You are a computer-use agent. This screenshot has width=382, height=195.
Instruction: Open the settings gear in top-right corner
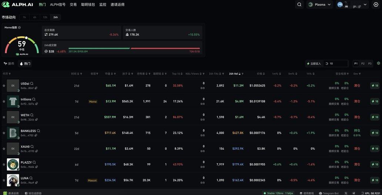(x=376, y=4)
